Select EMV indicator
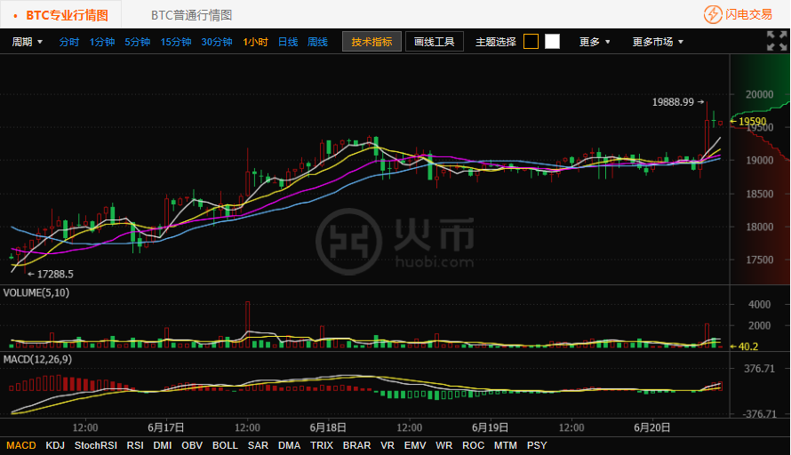 coord(415,445)
